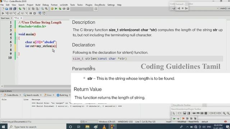Screen dimensions: 230x129
Task: Open the main() function scope dropdown
Action: pyautogui.click(x=225, y=8)
